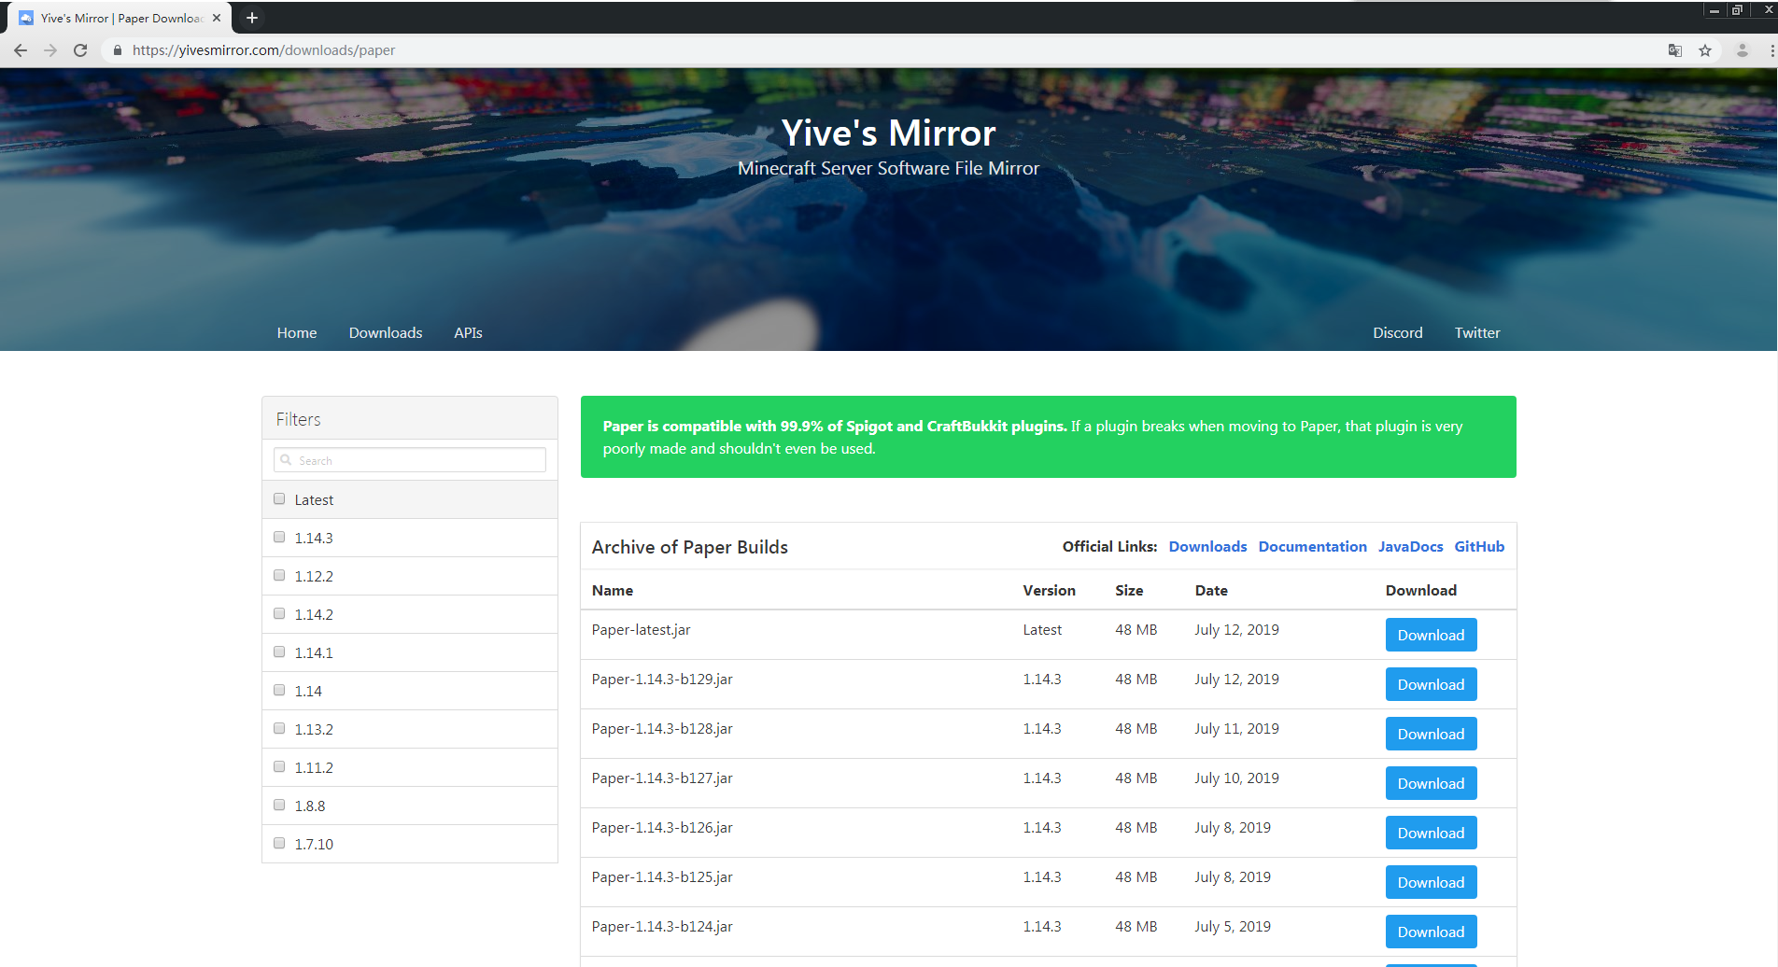Click the Version column header
The image size is (1778, 967).
click(x=1049, y=591)
